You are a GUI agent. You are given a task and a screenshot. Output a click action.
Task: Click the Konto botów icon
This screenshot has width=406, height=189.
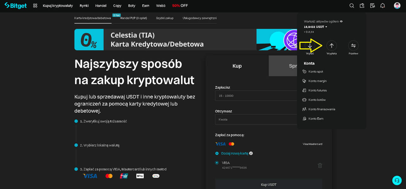304,100
